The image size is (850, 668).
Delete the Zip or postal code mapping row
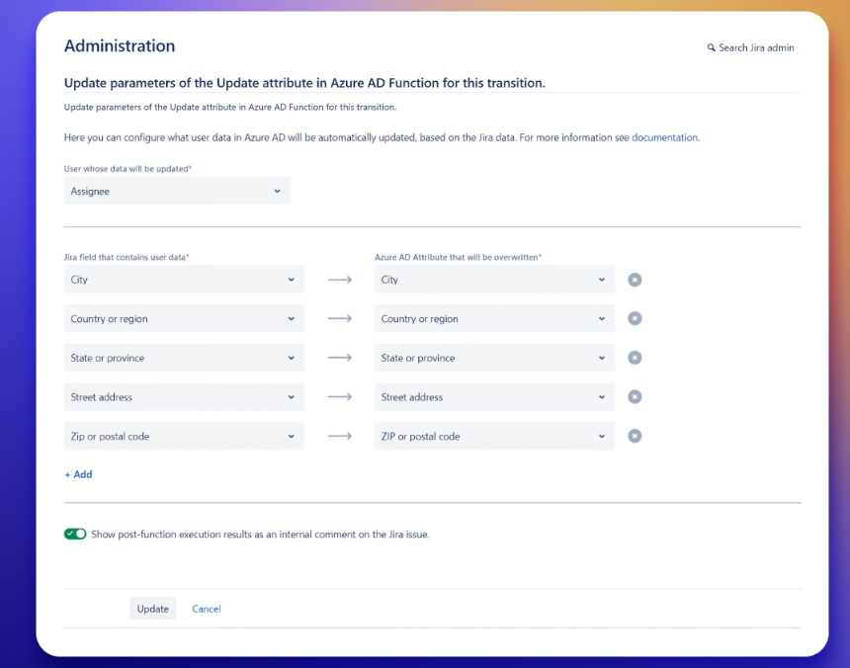(635, 436)
